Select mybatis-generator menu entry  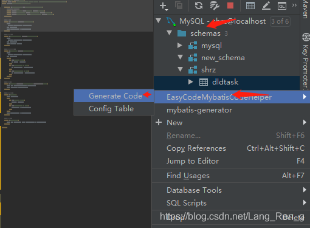click(x=231, y=110)
